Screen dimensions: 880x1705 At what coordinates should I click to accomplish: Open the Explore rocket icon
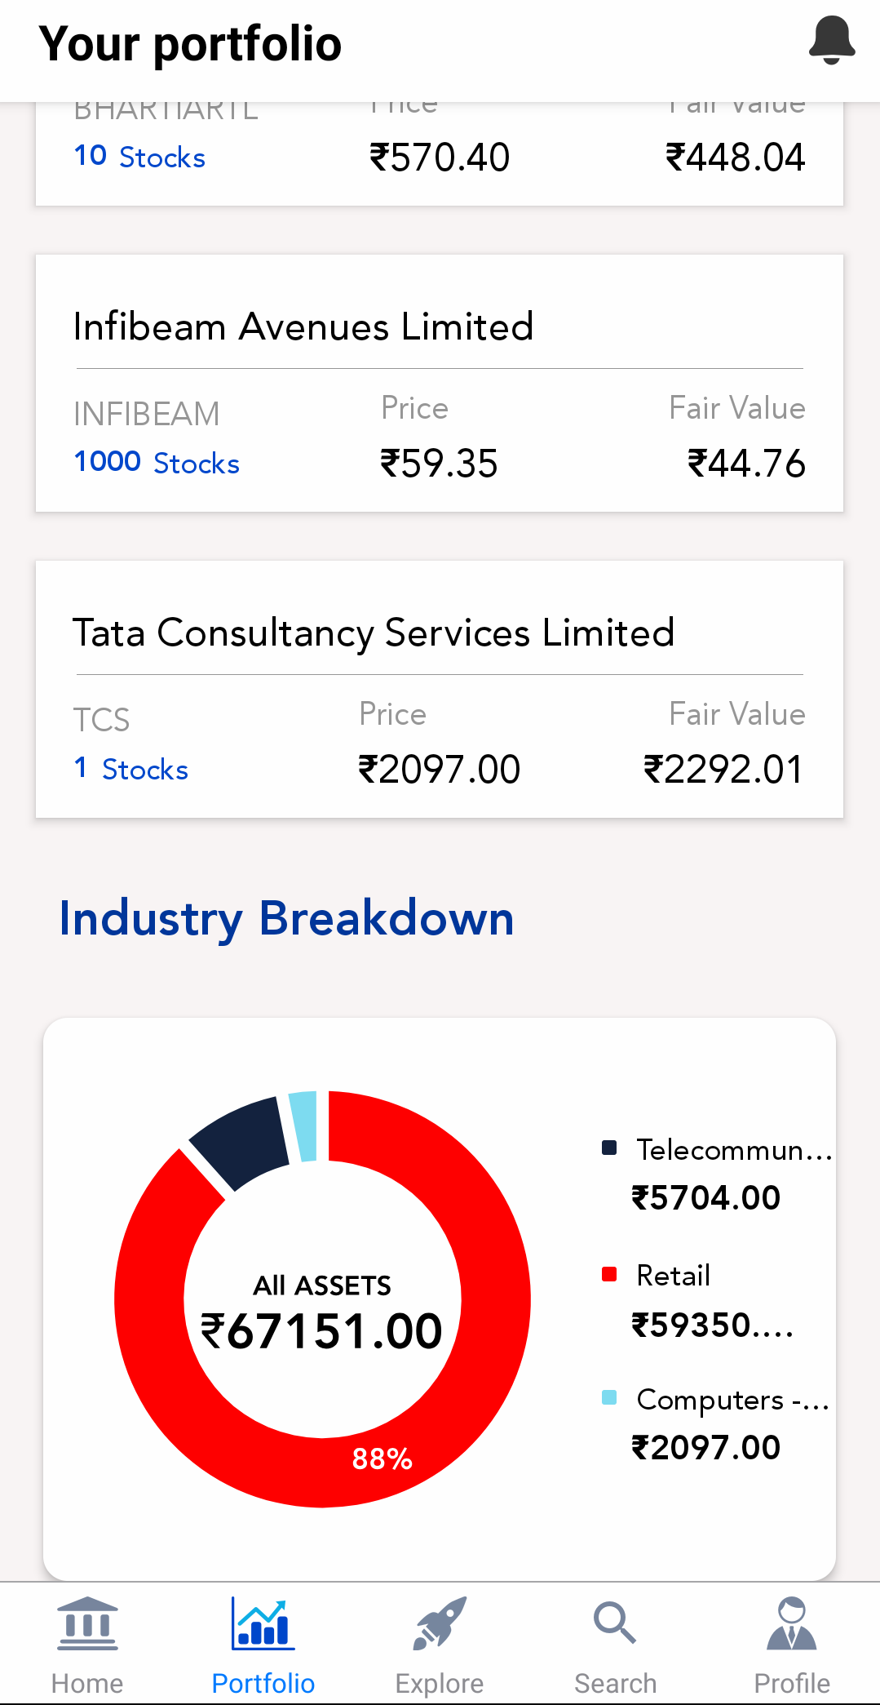440,1624
